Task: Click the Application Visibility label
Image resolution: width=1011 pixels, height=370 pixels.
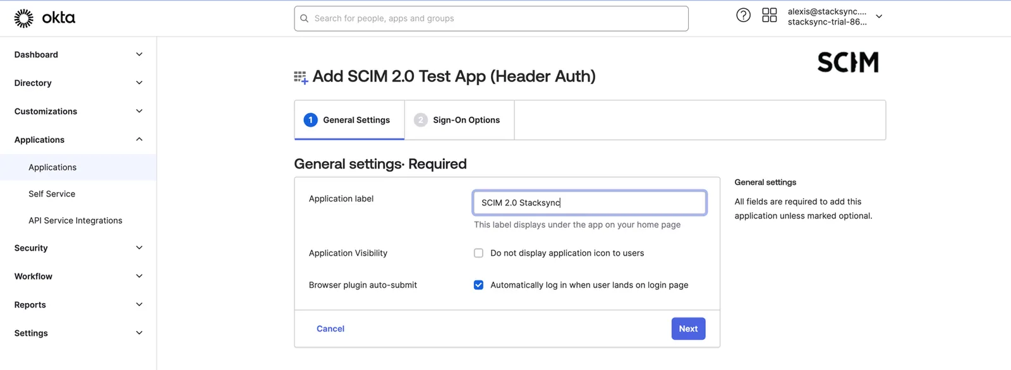Action: pyautogui.click(x=348, y=253)
